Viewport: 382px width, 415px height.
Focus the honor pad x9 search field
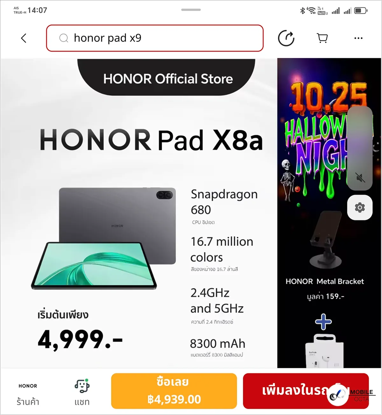(155, 38)
